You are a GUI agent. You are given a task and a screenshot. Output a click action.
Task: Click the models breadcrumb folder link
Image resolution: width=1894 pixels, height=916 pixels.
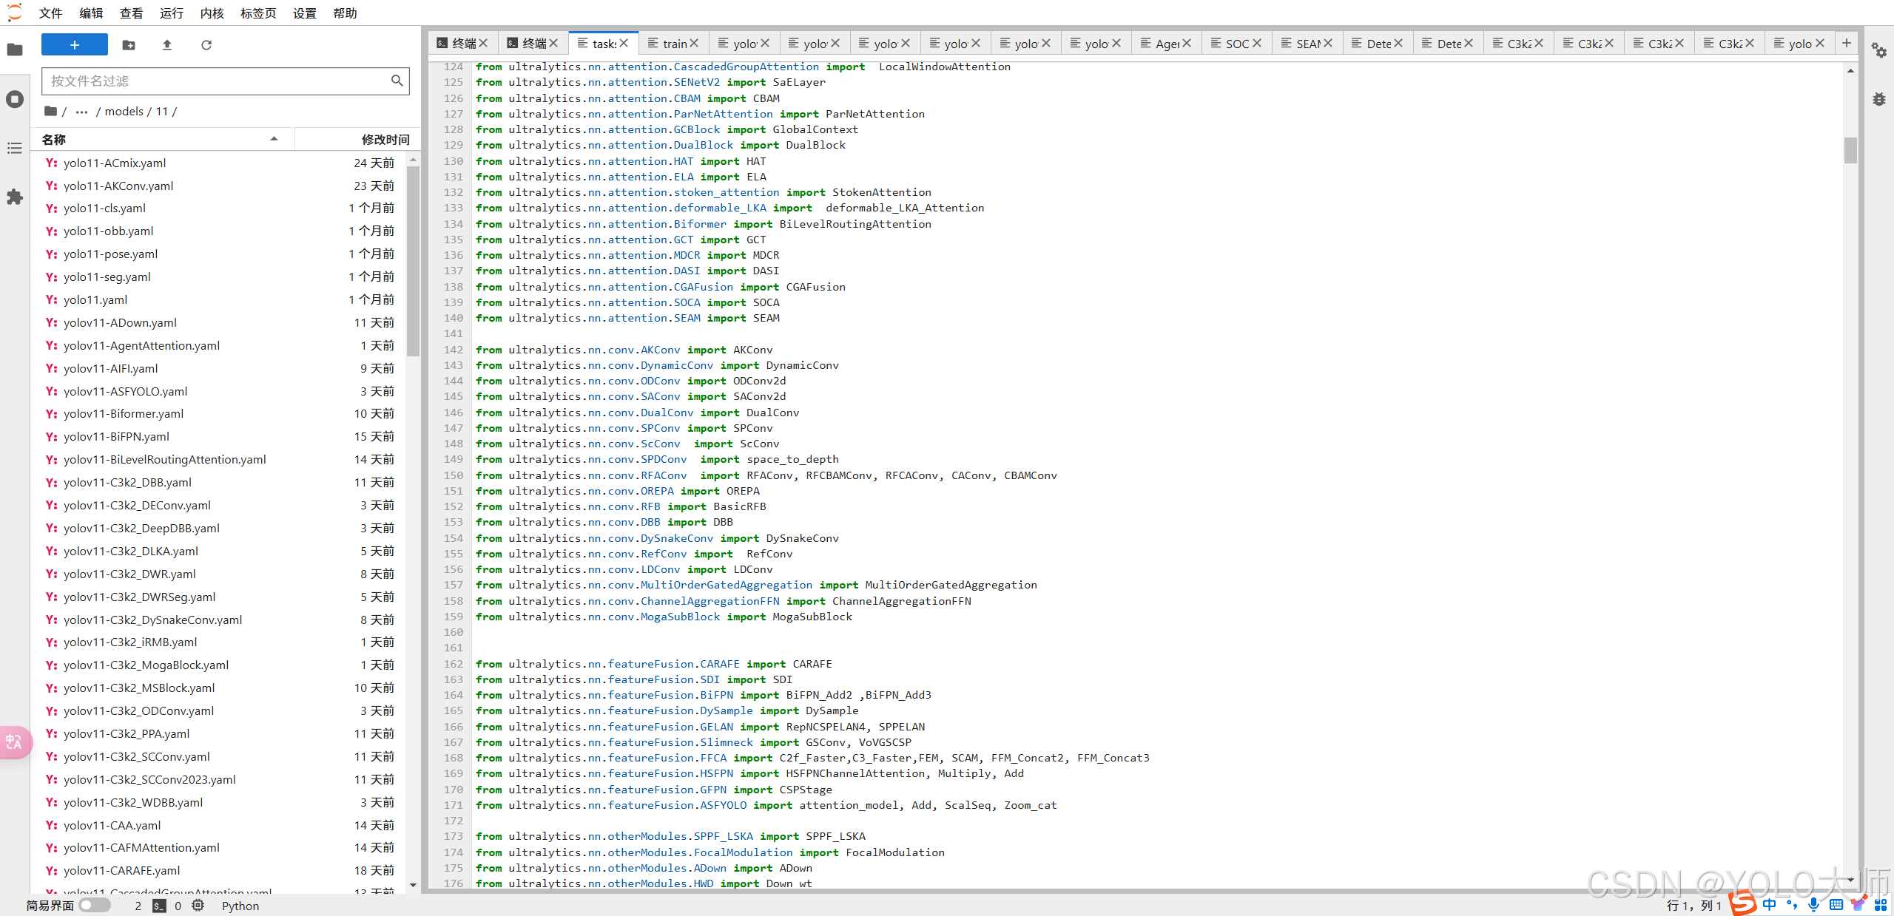pos(124,112)
